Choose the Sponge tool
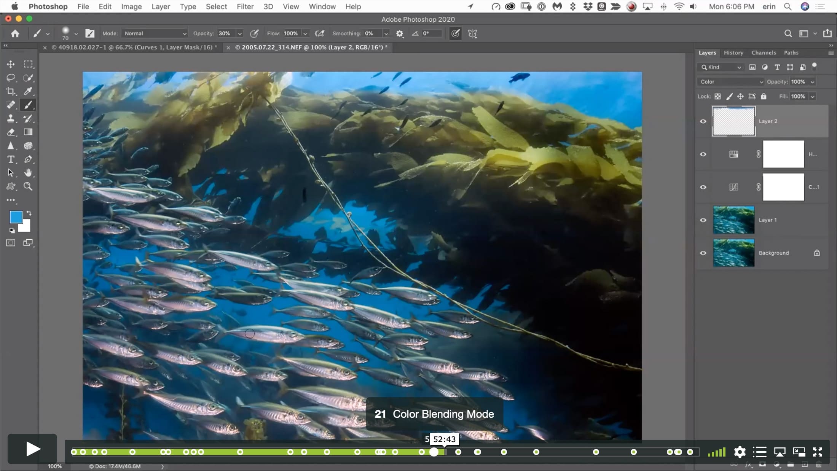This screenshot has height=471, width=837. tap(28, 146)
